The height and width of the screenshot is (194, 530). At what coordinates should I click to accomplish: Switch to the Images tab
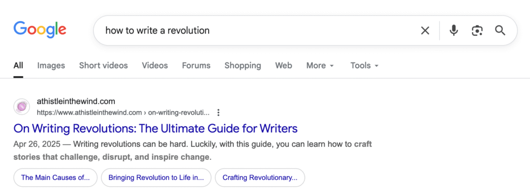pyautogui.click(x=51, y=66)
